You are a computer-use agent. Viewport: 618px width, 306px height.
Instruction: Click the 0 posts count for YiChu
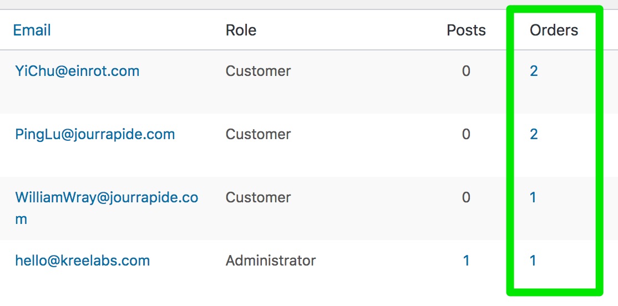point(466,72)
